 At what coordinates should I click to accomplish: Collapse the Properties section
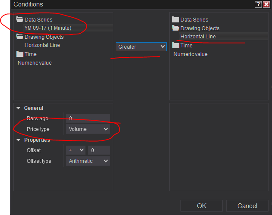19,140
